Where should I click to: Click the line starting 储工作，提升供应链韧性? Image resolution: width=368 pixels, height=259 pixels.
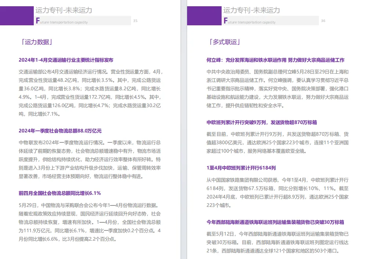tap(245, 106)
